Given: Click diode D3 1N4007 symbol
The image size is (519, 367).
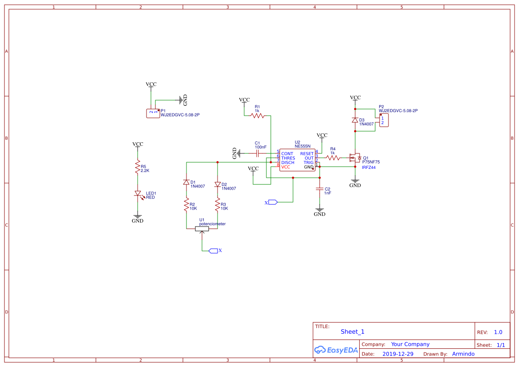Looking at the screenshot, I should (355, 120).
